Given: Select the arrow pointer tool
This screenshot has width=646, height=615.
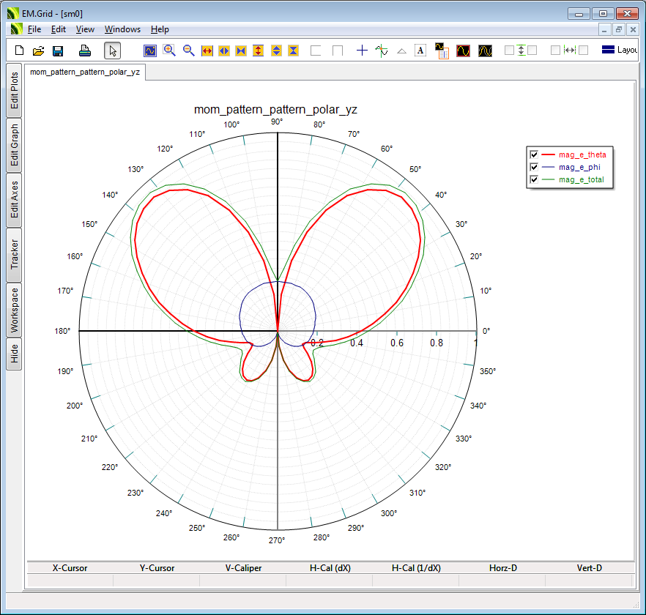Looking at the screenshot, I should click(112, 51).
